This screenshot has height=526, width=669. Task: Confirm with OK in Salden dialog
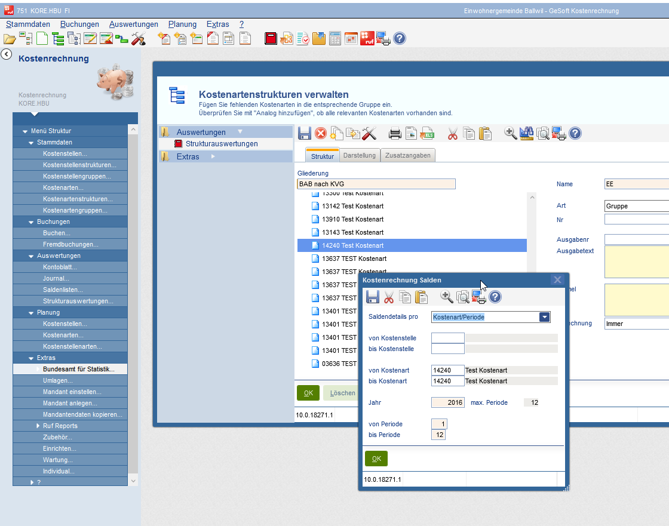[376, 459]
